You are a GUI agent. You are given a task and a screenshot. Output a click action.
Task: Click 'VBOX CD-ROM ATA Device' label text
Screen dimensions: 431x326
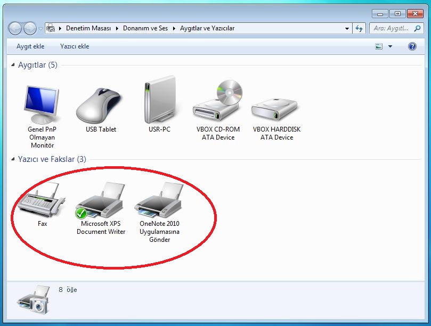[218, 133]
